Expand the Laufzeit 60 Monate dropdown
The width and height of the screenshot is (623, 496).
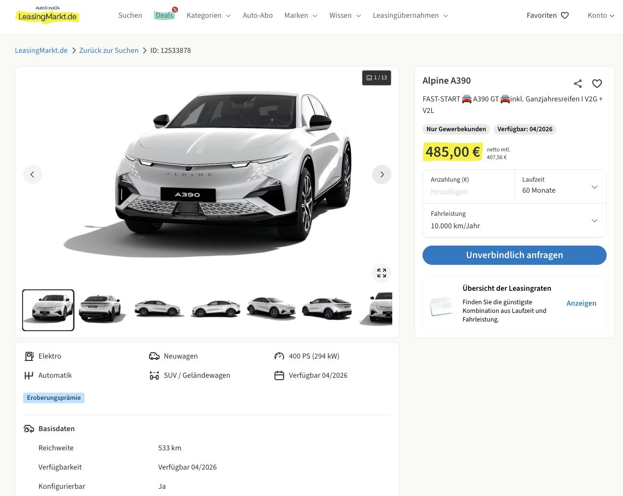pyautogui.click(x=560, y=186)
